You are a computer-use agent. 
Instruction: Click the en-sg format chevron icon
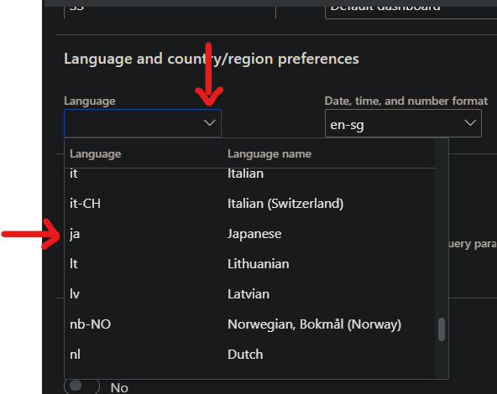tap(470, 122)
